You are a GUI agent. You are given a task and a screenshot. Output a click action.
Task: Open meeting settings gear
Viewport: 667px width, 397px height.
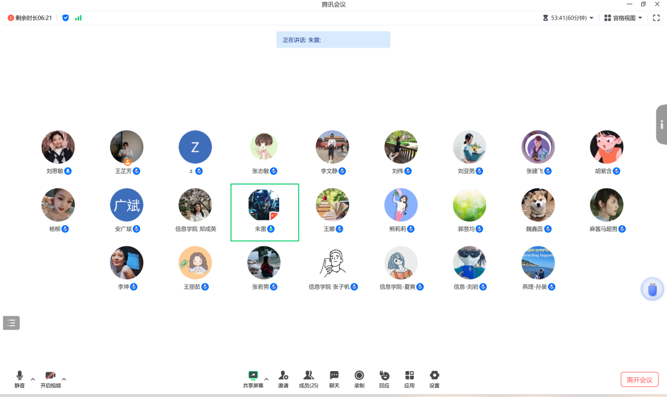click(x=434, y=375)
